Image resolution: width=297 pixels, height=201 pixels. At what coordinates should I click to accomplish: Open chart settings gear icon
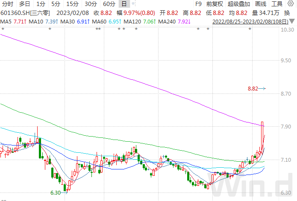click(291, 3)
